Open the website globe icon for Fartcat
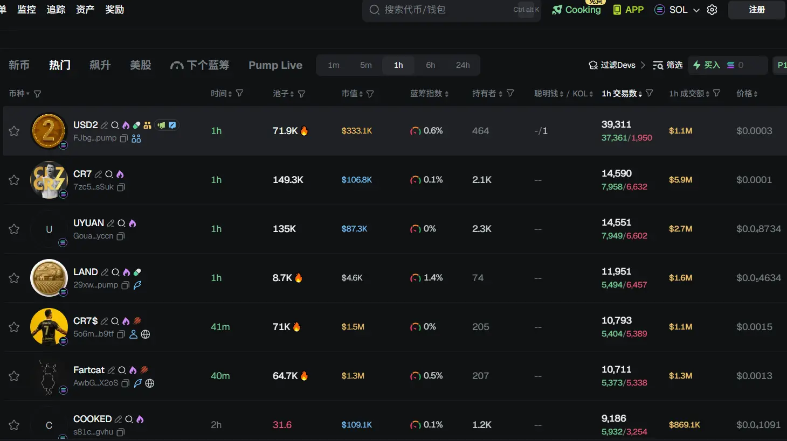787x441 pixels. 150,383
